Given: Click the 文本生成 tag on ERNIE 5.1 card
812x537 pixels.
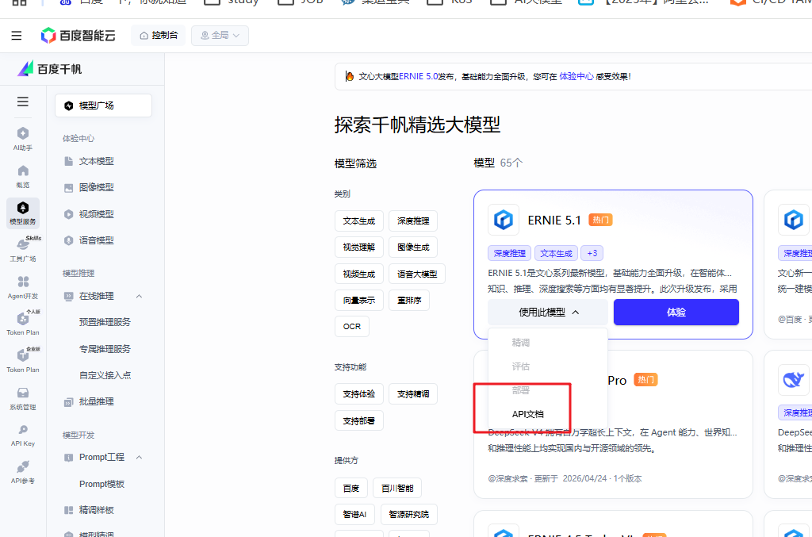Looking at the screenshot, I should [556, 253].
